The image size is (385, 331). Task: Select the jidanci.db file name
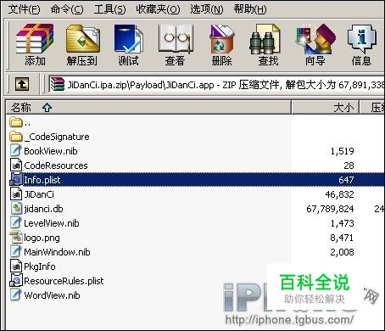tap(43, 209)
